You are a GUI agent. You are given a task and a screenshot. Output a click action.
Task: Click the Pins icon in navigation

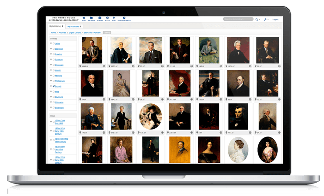pyautogui.click(x=114, y=18)
